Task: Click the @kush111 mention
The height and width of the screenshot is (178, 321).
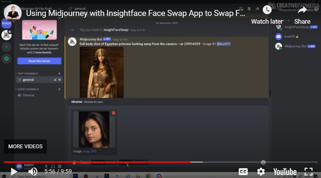Action: pos(224,44)
